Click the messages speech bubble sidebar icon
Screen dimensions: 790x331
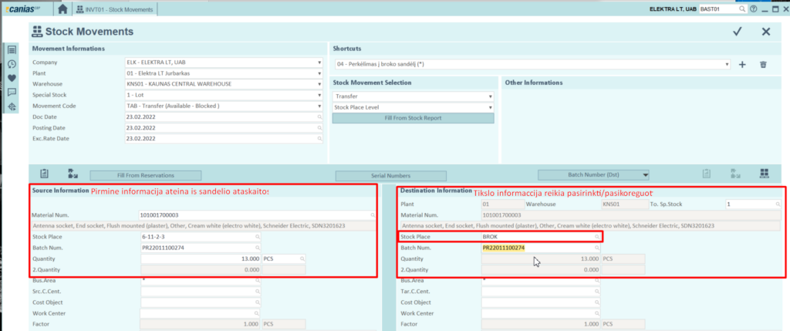pyautogui.click(x=12, y=92)
